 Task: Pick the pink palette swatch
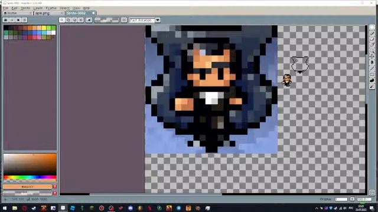pyautogui.click(x=39, y=37)
